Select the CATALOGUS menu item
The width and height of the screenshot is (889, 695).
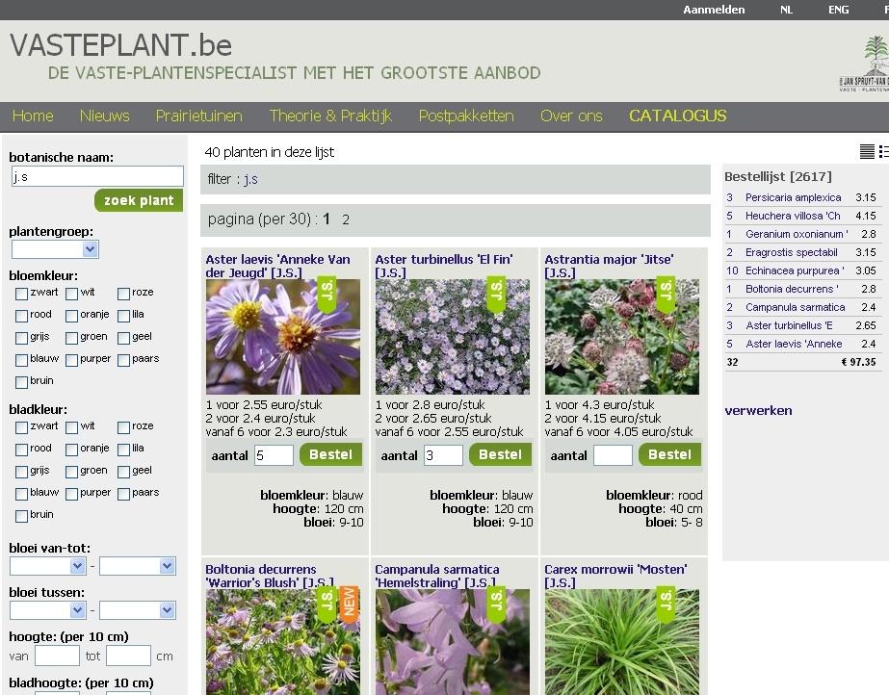[677, 116]
